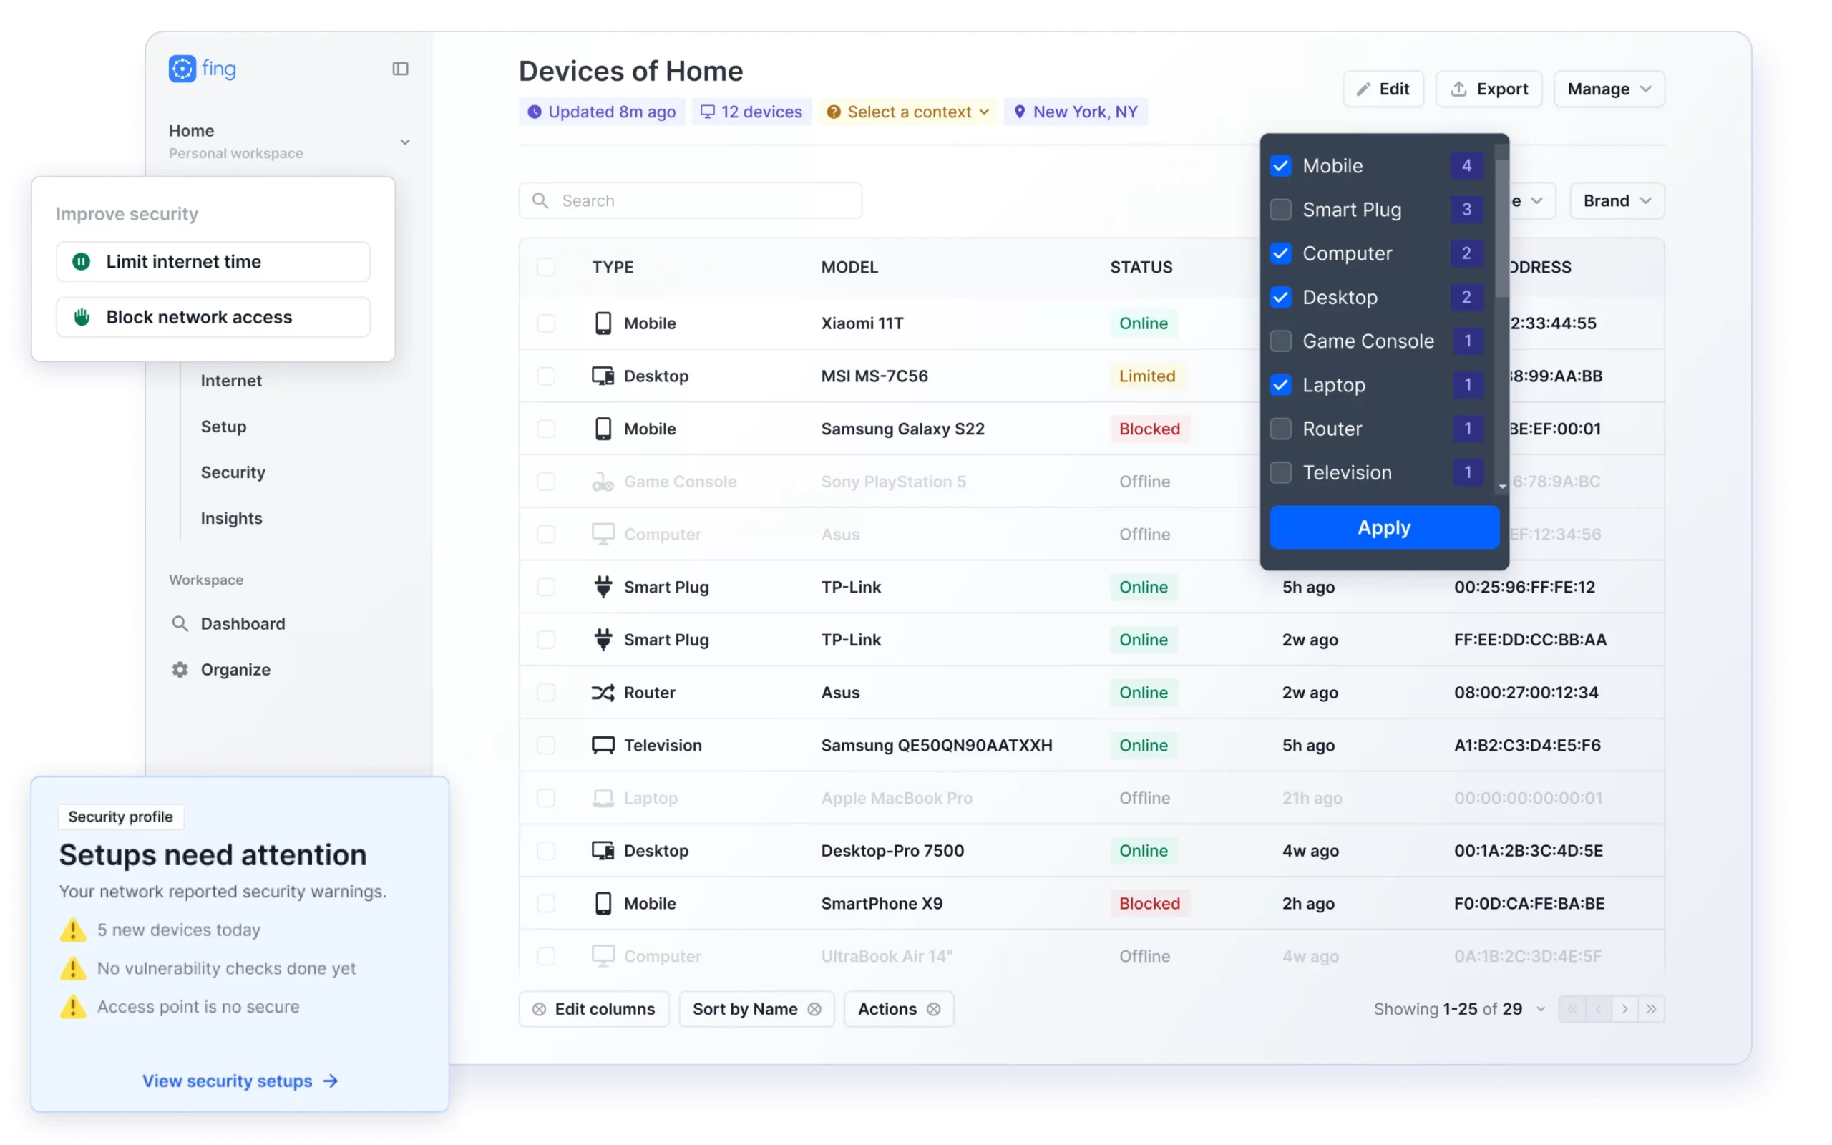The image size is (1832, 1145).
Task: Collapse the sidebar using the panel icon
Action: coord(401,68)
